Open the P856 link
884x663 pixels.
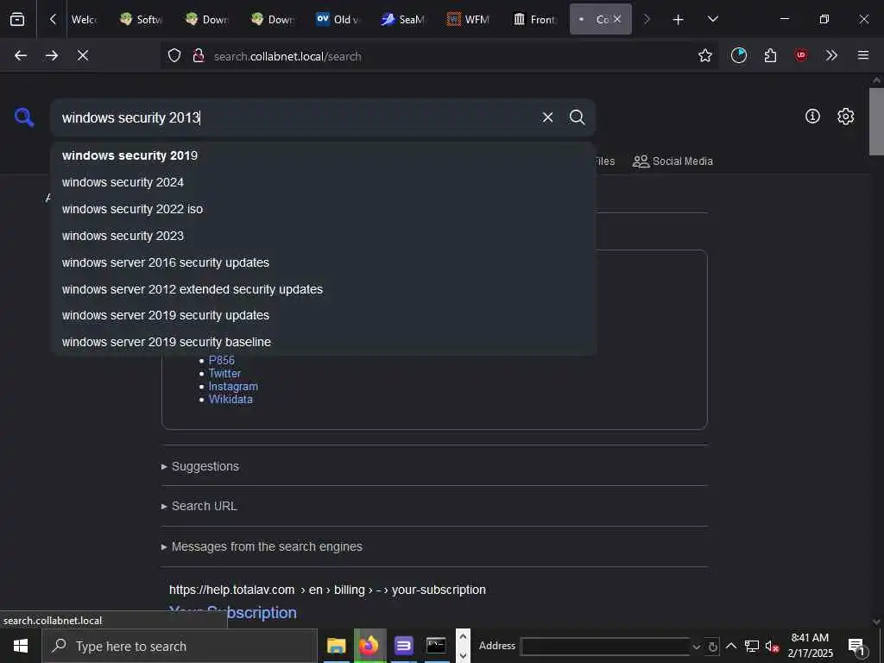(222, 360)
